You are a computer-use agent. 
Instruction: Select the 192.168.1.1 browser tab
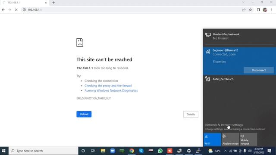(25, 3)
